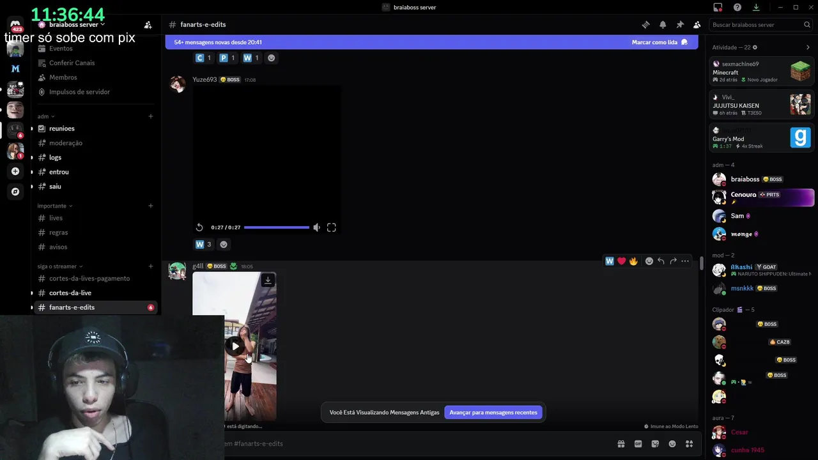Add channel to siga o streamer category

coord(151,266)
